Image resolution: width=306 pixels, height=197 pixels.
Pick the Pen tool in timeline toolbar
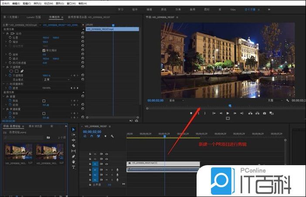click(73, 156)
